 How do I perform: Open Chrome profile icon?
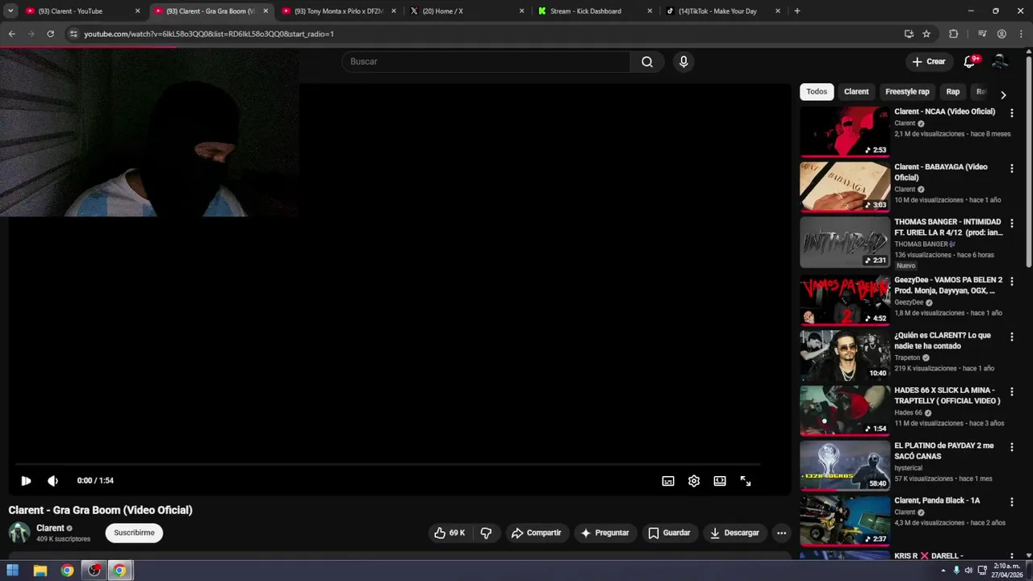click(x=1002, y=34)
